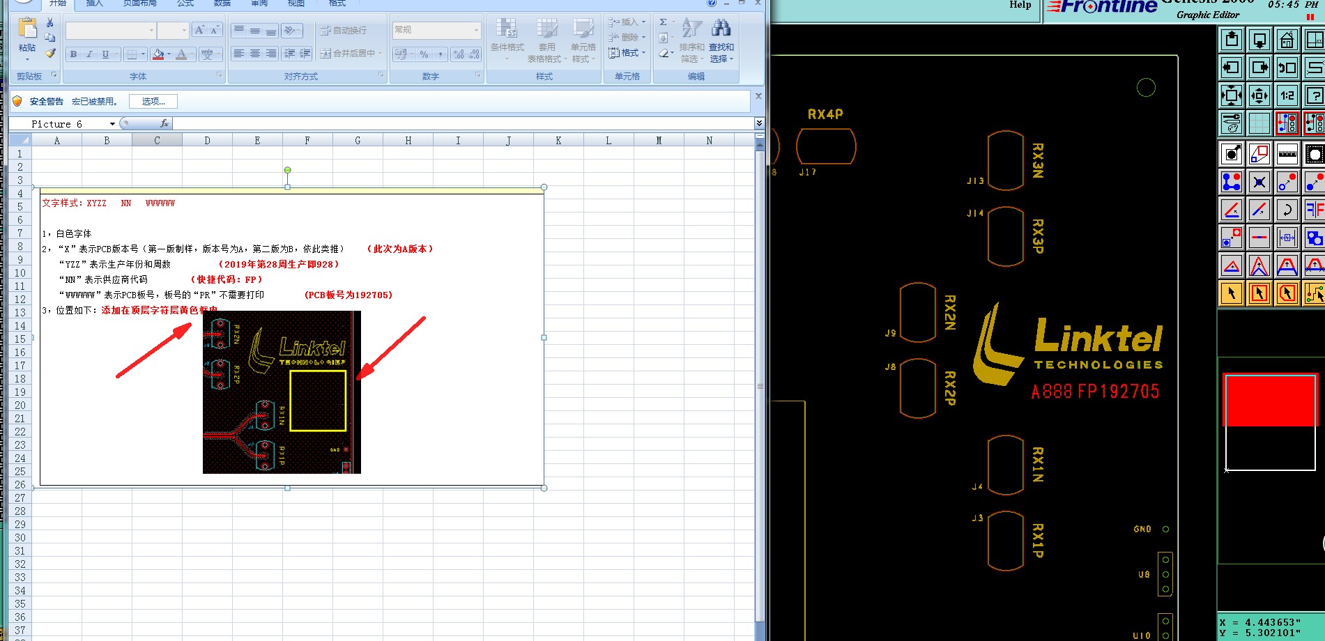Click the Genesis home view icon
1325x641 pixels.
pos(1287,40)
